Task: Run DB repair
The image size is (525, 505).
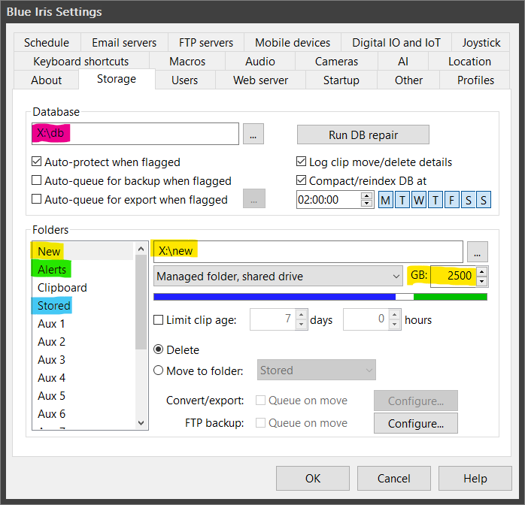Action: [363, 135]
